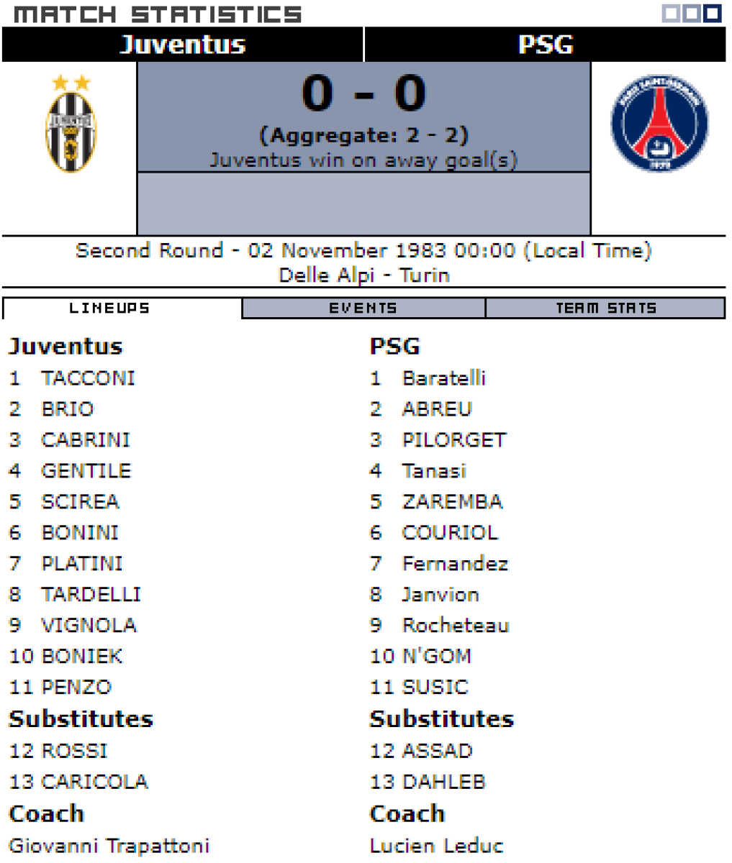The height and width of the screenshot is (863, 732).
Task: Click substitute ROSSI under Juventus
Action: click(x=74, y=750)
